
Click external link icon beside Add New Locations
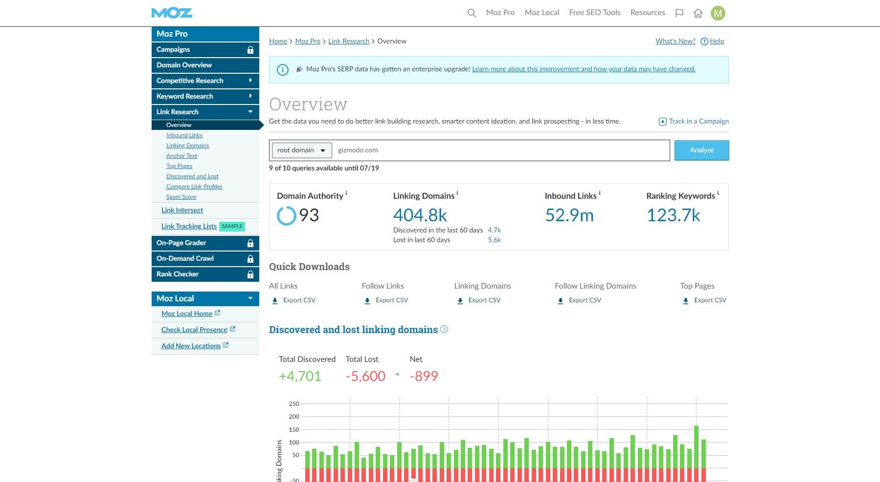point(226,345)
